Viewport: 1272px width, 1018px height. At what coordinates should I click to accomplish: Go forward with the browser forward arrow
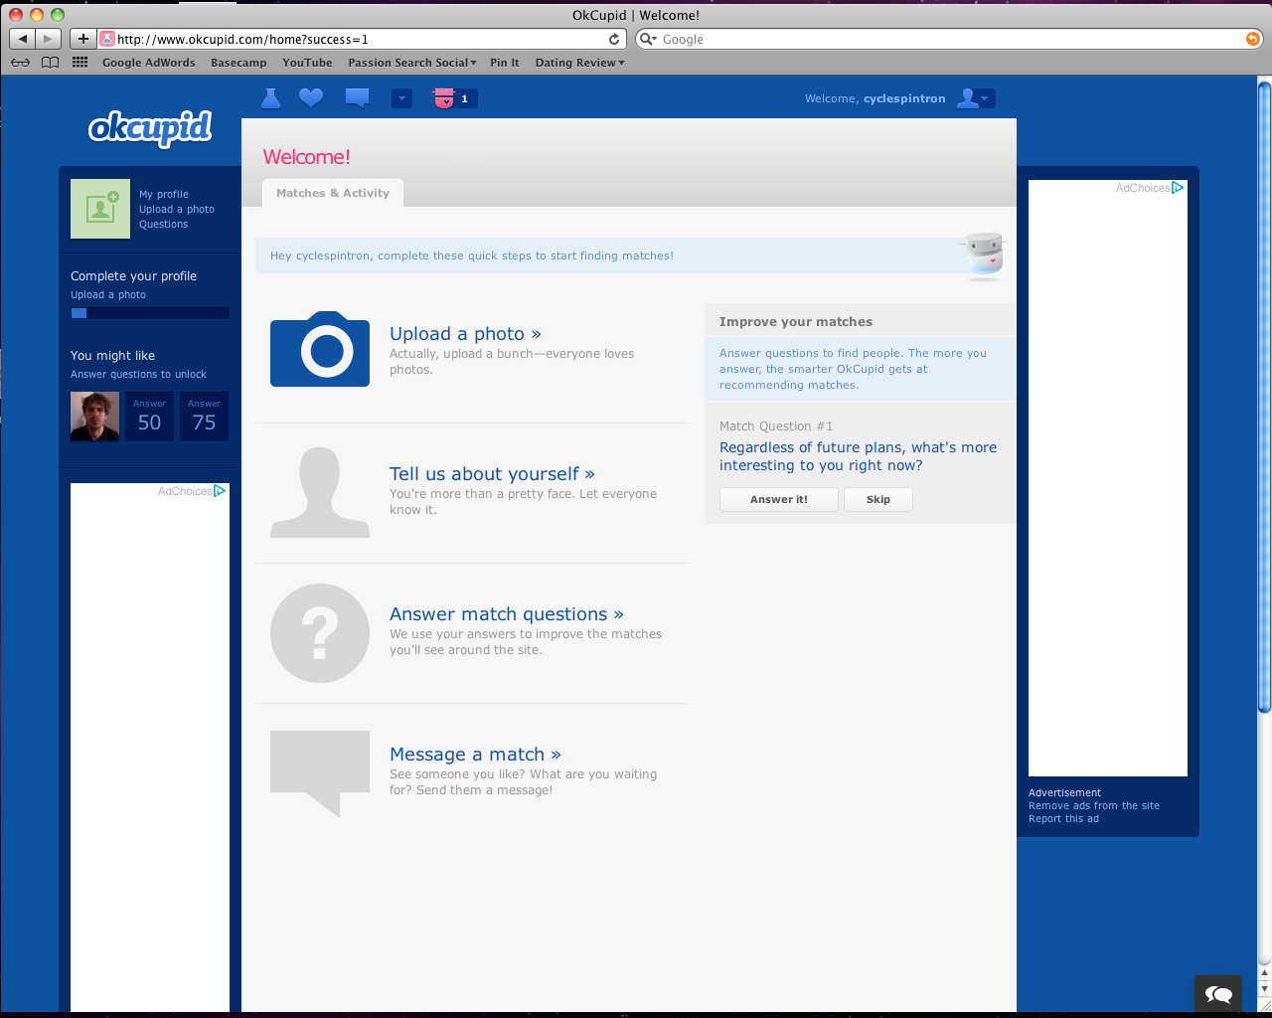click(49, 39)
